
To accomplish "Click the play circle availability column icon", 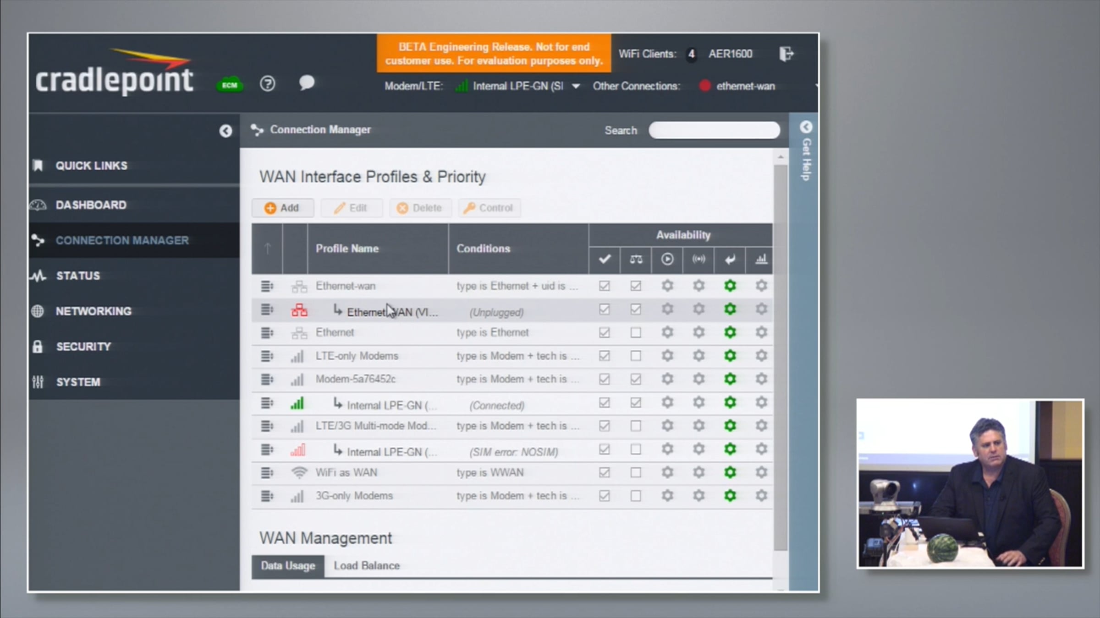I will click(667, 260).
